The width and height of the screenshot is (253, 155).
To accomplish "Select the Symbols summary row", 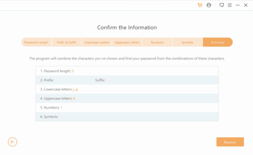I will point(127,117).
